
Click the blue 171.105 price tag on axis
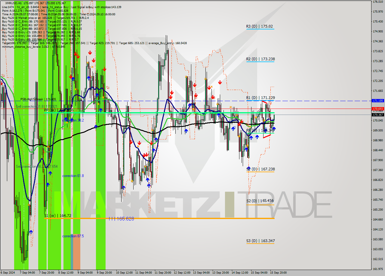pyautogui.click(x=378, y=101)
